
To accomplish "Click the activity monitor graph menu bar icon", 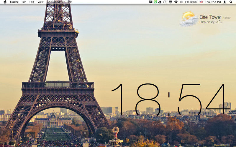I will pyautogui.click(x=150, y=2).
